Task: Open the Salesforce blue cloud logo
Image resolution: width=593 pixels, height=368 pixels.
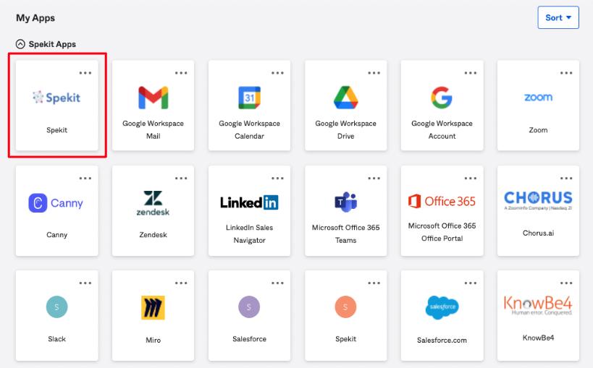Action: 442,307
